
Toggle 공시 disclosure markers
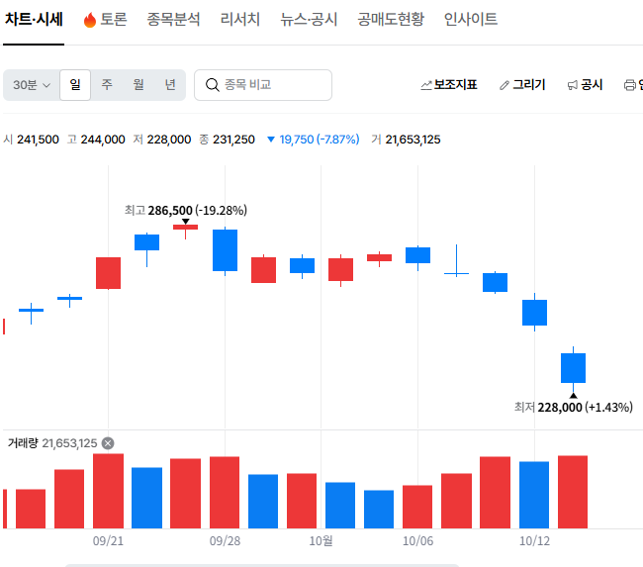tap(585, 85)
